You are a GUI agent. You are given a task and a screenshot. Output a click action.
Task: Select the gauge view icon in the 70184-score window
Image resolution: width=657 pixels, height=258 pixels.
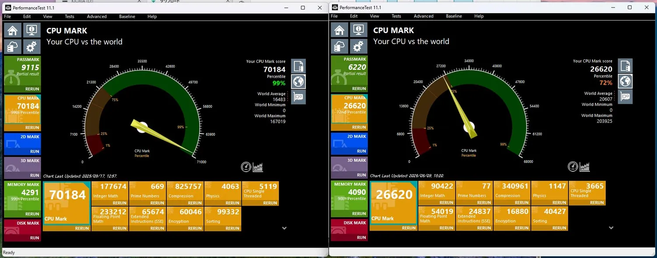[246, 167]
